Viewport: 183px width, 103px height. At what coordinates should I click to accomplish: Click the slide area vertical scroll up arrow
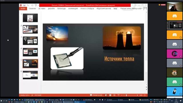(146, 12)
